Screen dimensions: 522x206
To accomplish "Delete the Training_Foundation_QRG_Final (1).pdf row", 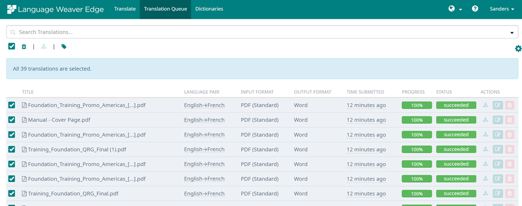I will [509, 150].
